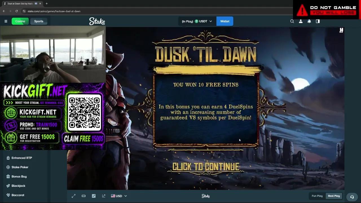Click the Bonus Buy bag icon
361x203 pixels.
coord(8,176)
